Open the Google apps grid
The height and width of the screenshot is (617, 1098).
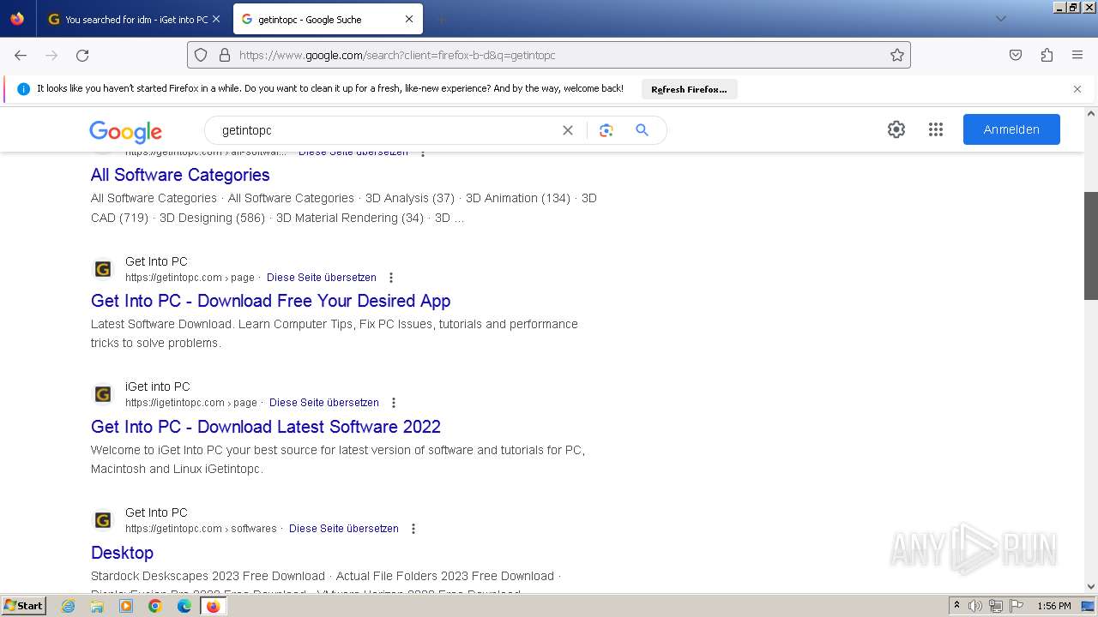point(936,129)
